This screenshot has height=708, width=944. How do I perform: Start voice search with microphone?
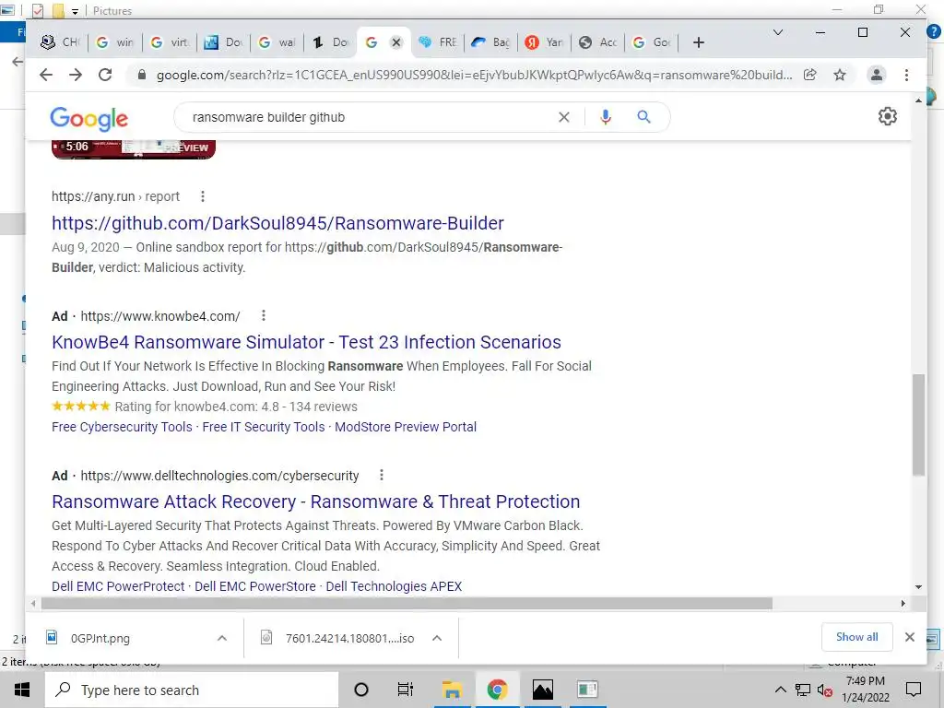point(606,117)
